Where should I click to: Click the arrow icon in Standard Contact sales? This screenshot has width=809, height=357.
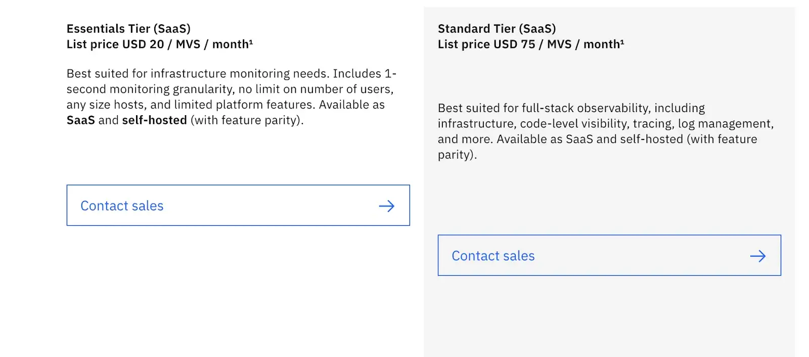[757, 256]
